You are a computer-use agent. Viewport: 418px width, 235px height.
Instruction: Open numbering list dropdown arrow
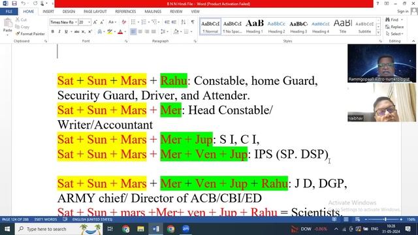pyautogui.click(x=149, y=22)
